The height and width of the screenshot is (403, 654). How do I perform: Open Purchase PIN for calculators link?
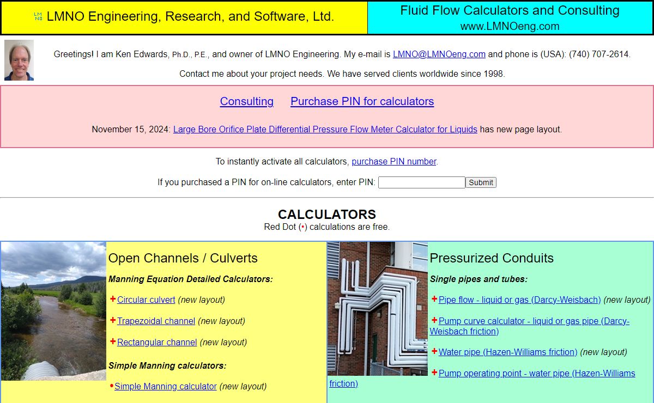coord(362,101)
